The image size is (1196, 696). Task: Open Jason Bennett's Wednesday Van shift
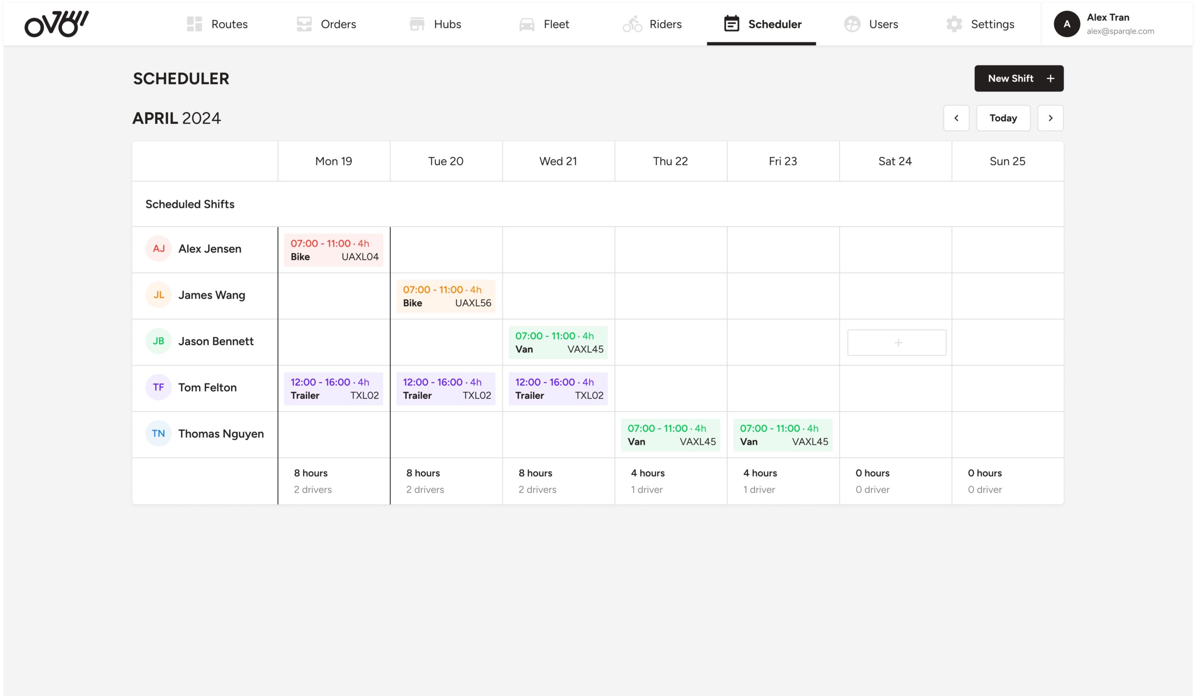[558, 342]
